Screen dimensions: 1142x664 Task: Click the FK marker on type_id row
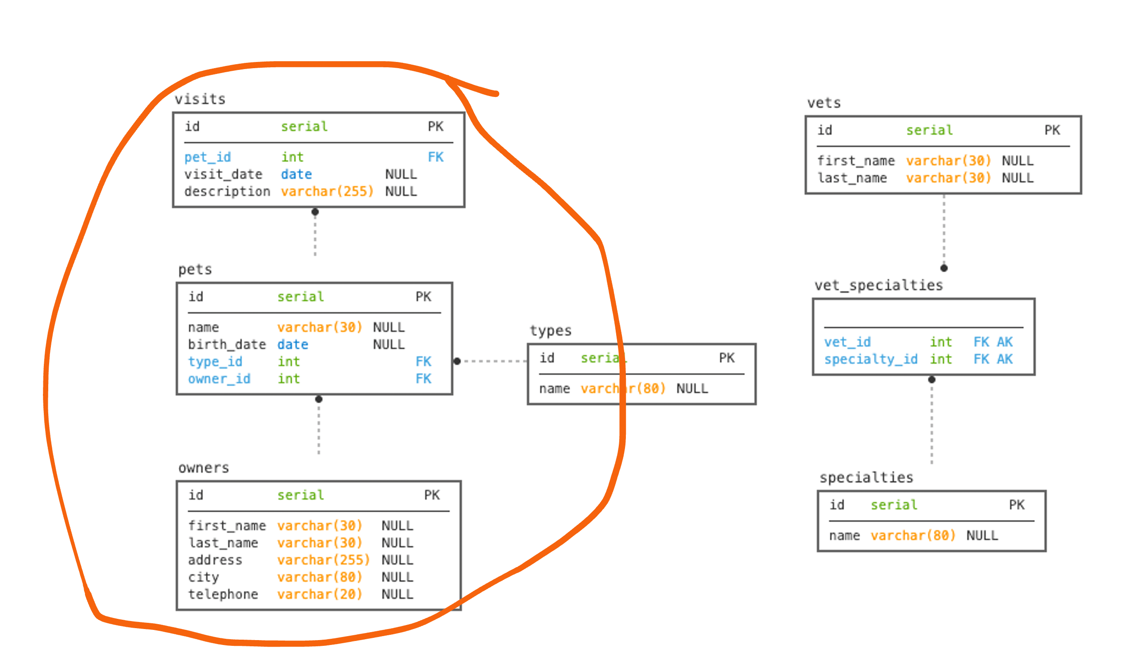point(424,362)
